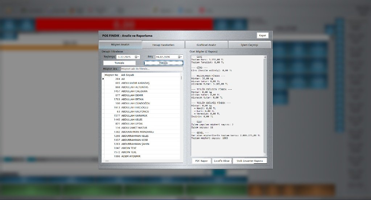Viewport: 371px width, 200px height.
Task: Switch to the Hesap Hareketleri tab
Action: (x=163, y=45)
